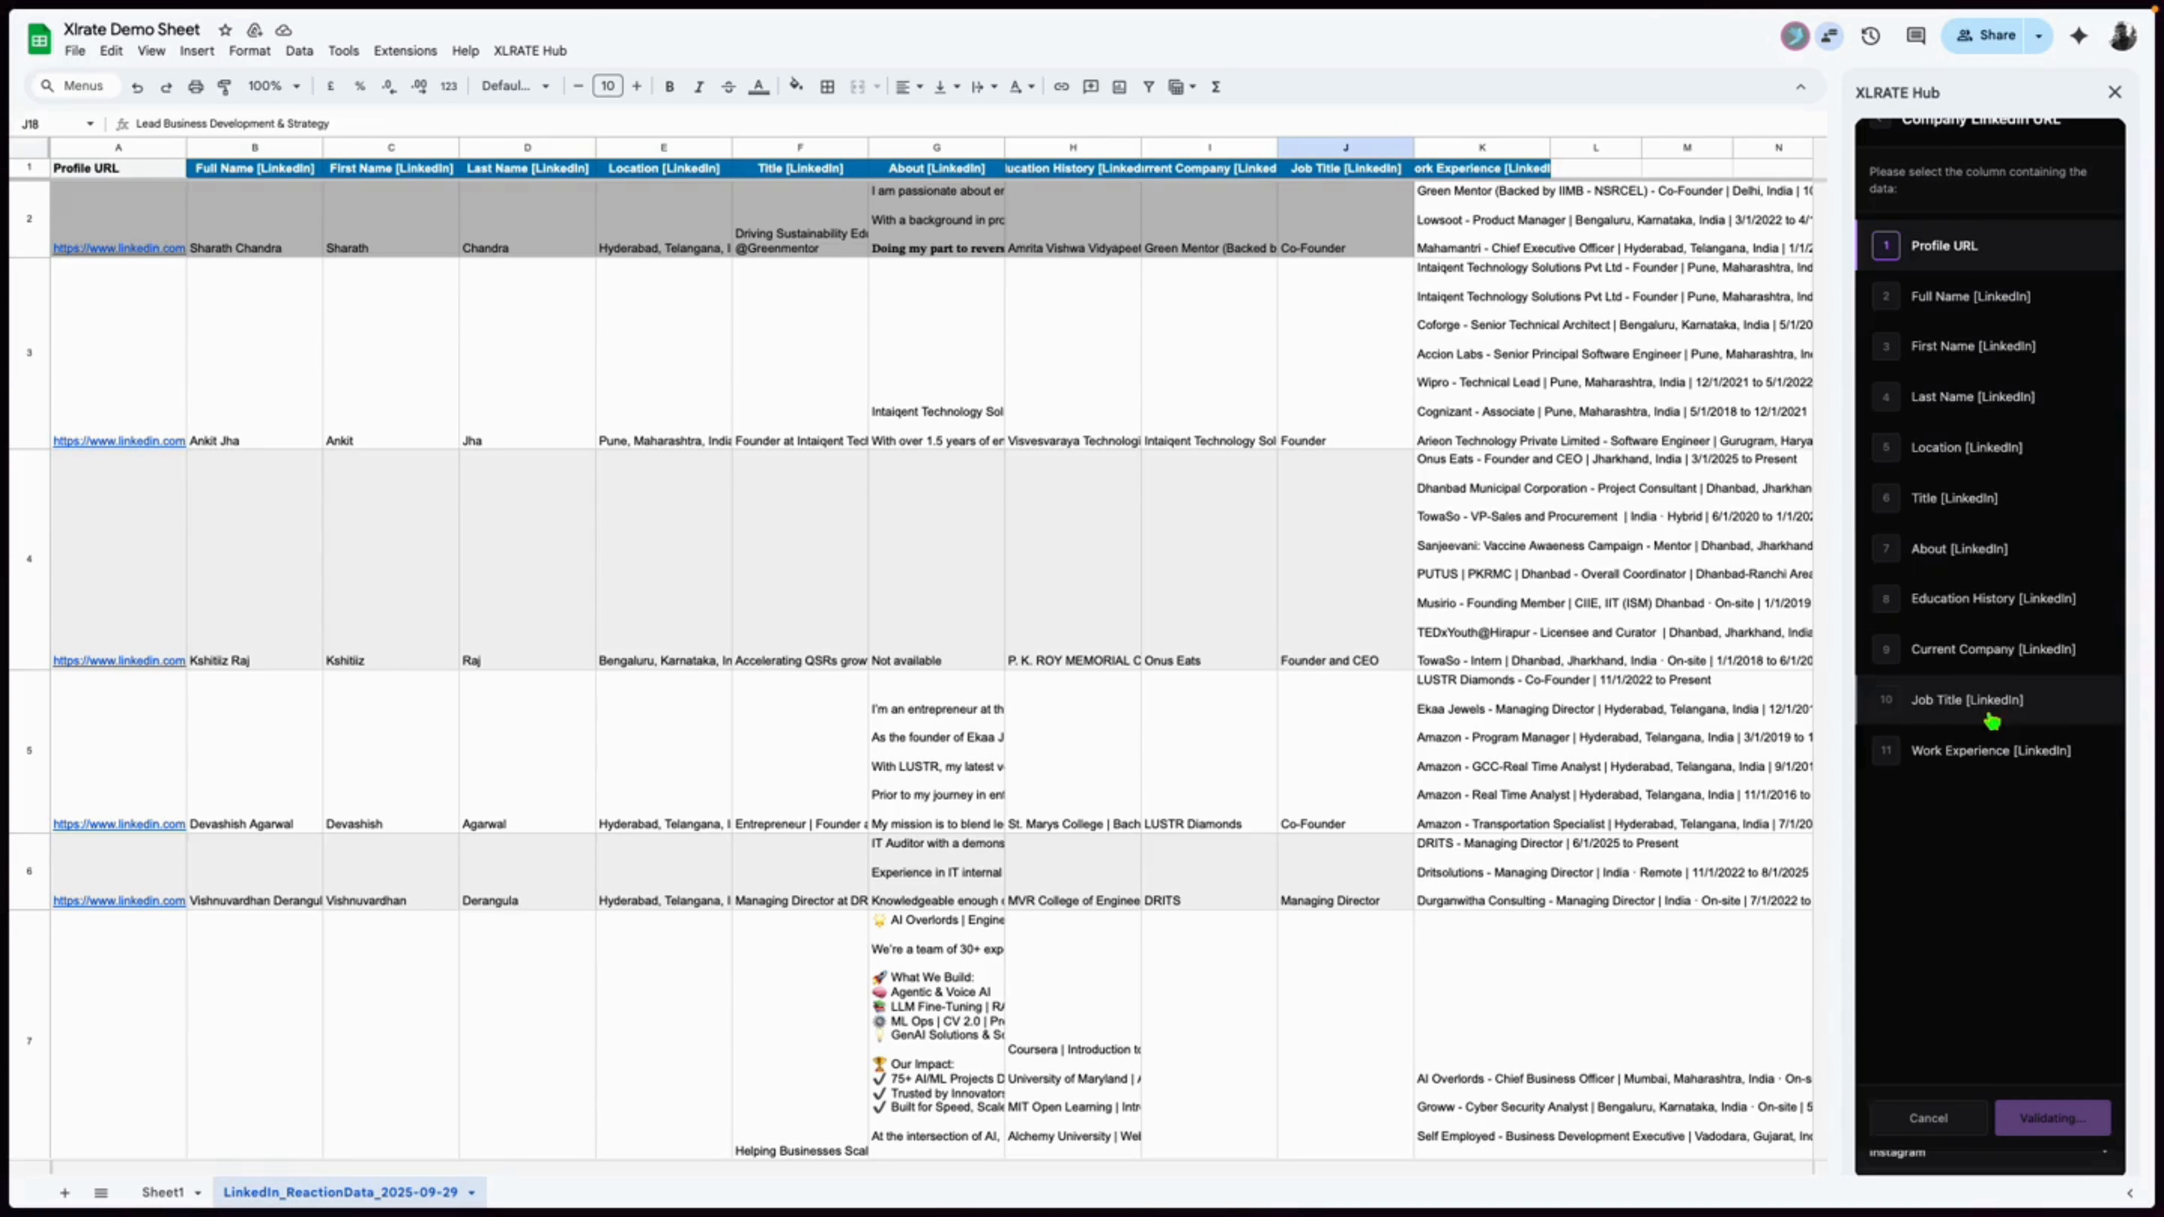Select the paint format tool
The width and height of the screenshot is (2164, 1217).
224,87
